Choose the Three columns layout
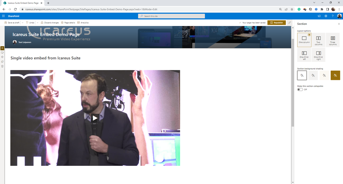 333,40
